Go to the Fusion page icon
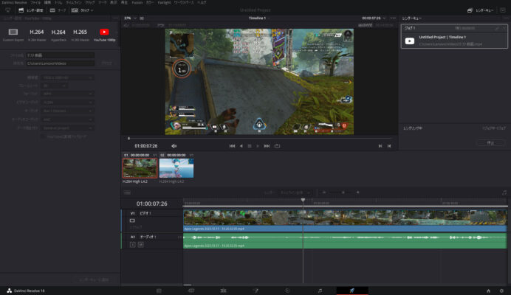The image size is (511, 295). [x=255, y=291]
